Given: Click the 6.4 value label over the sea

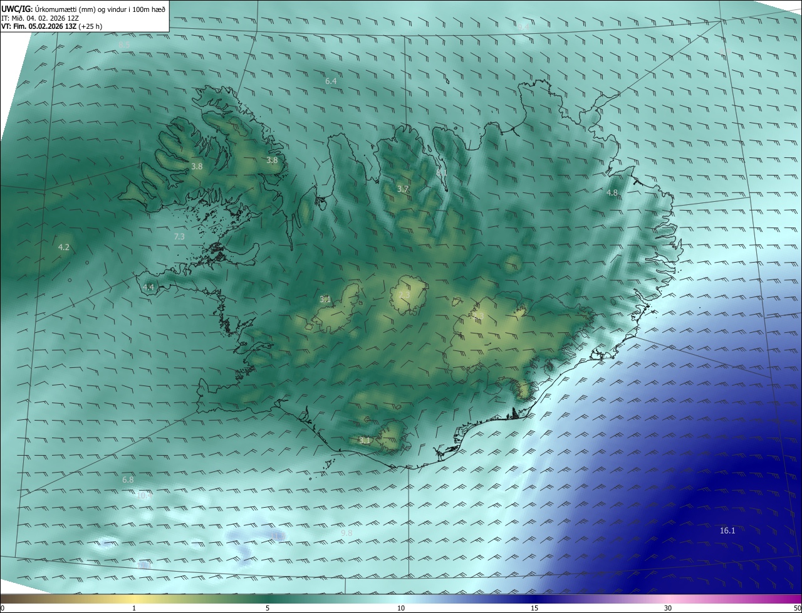Looking at the screenshot, I should pyautogui.click(x=331, y=81).
